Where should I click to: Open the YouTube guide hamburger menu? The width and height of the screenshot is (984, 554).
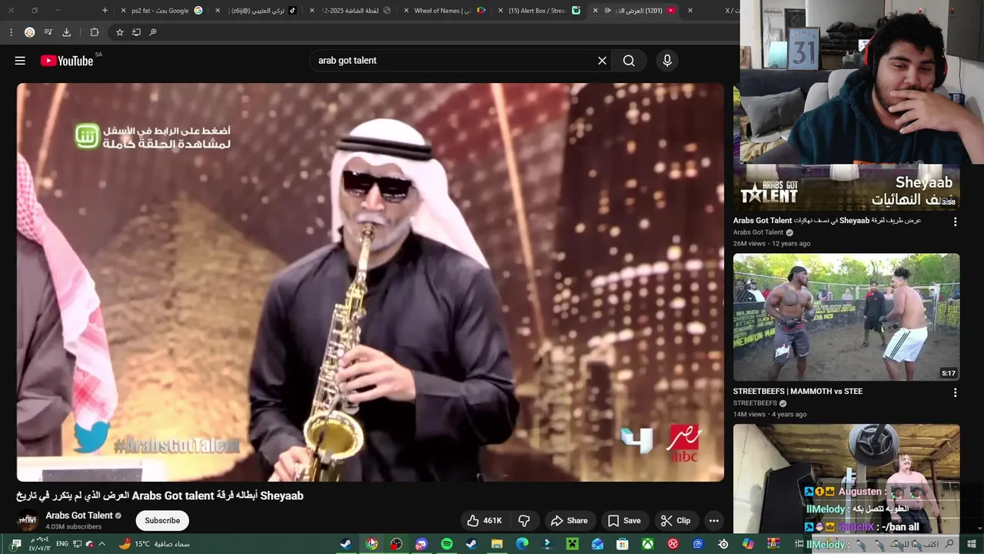tap(20, 61)
